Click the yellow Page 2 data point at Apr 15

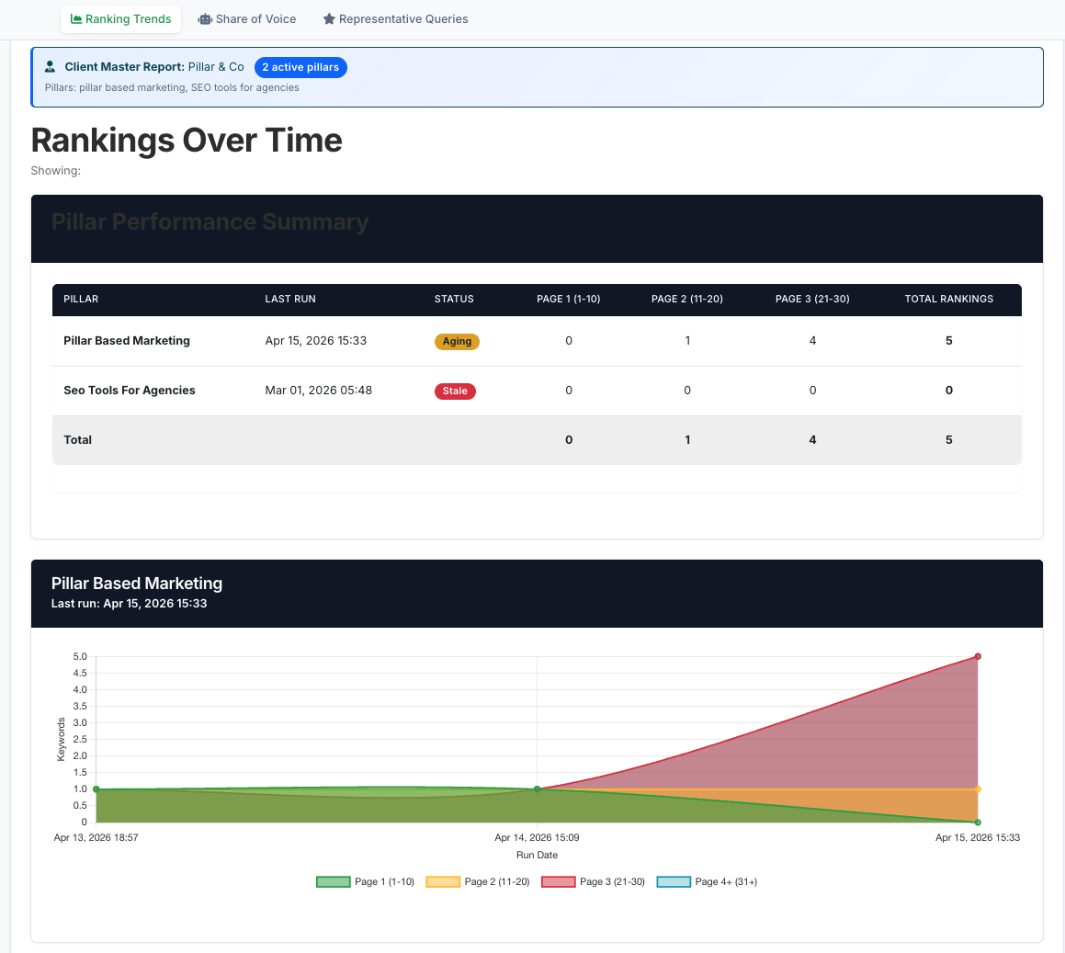(x=978, y=789)
